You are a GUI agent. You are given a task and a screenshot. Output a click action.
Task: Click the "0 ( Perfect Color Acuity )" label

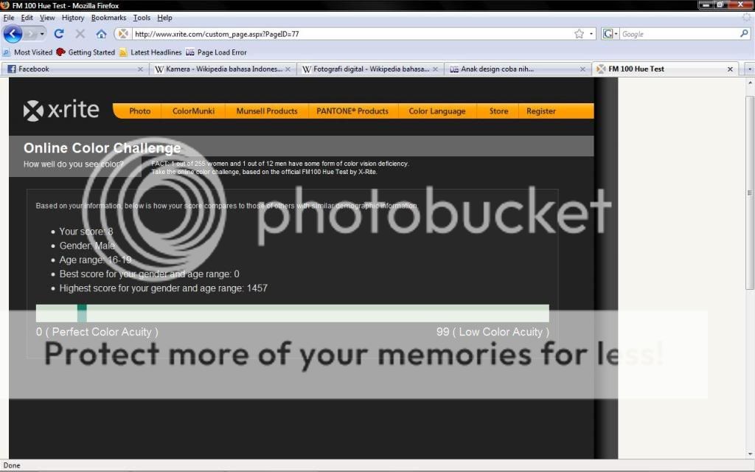(x=97, y=332)
